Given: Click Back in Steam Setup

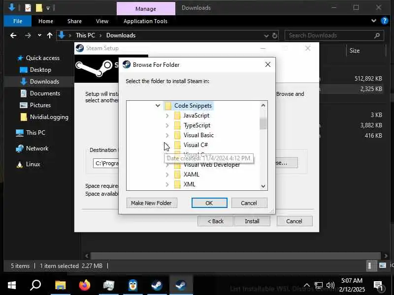Looking at the screenshot, I should tap(215, 221).
